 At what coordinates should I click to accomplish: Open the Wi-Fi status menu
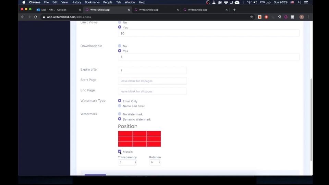pyautogui.click(x=249, y=2)
